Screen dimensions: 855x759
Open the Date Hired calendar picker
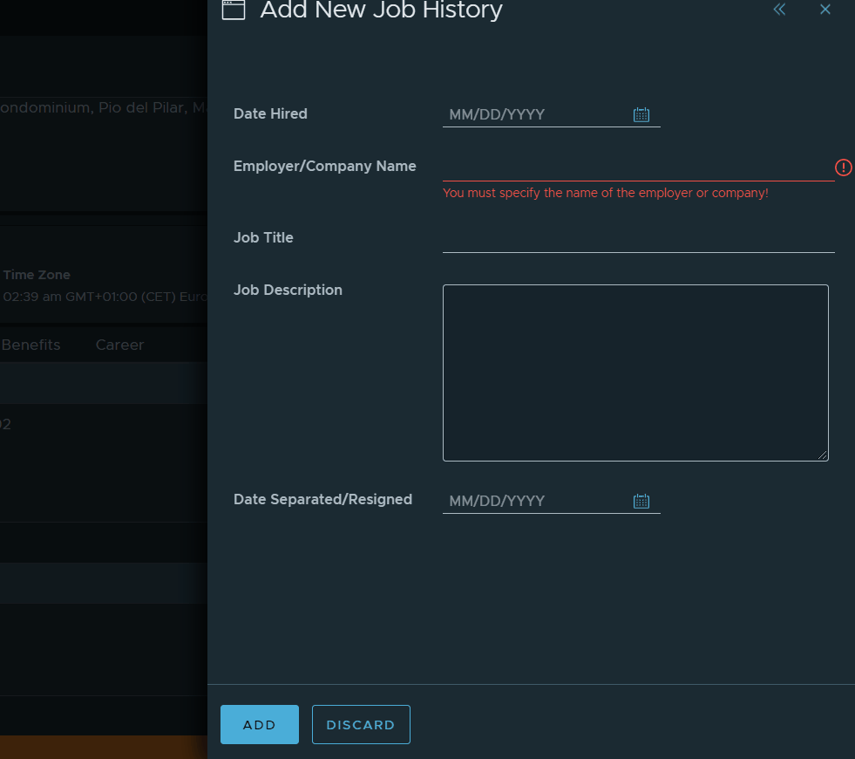(x=641, y=114)
